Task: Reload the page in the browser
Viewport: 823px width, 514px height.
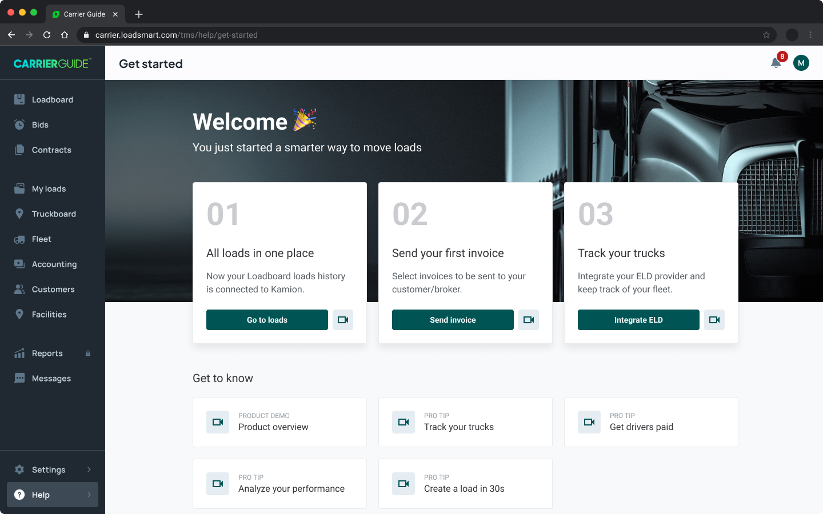Action: 47,35
